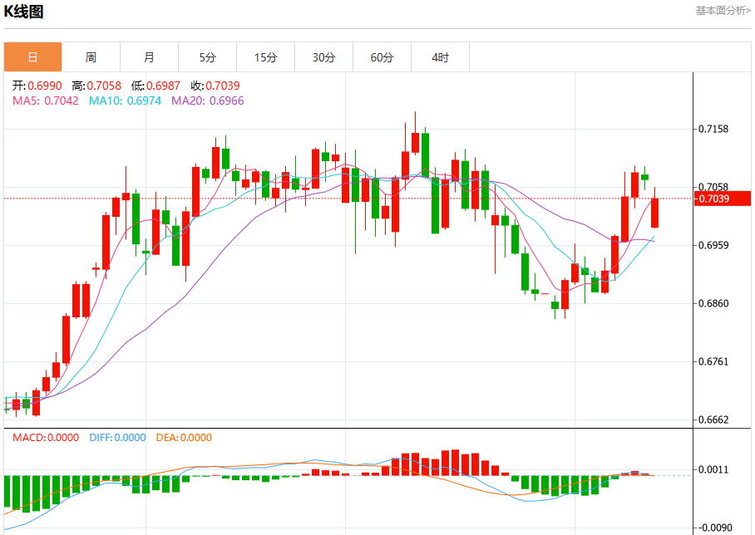Image resolution: width=755 pixels, height=535 pixels.
Task: Click the DEA indicator label
Action: [x=184, y=437]
